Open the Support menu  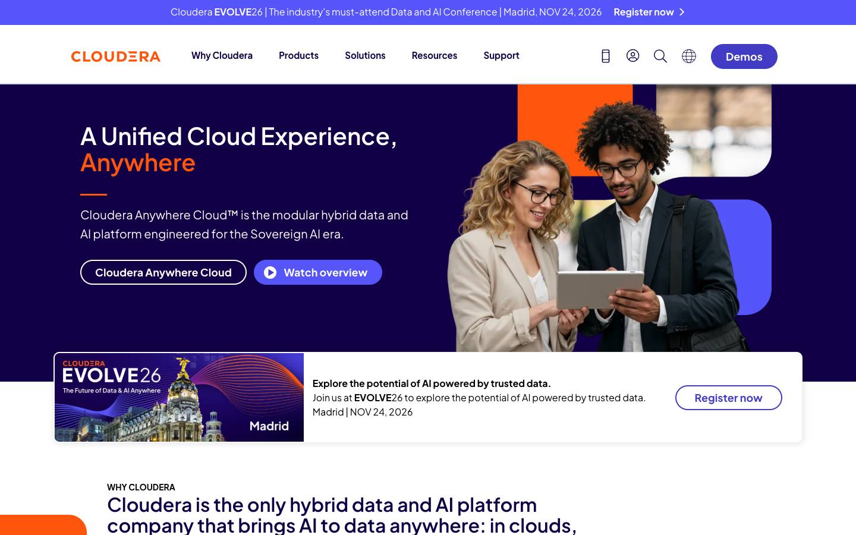coord(501,55)
